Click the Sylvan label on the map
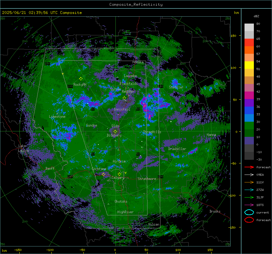The image size is (272, 254). pyautogui.click(x=115, y=89)
